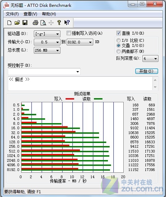Image resolution: width=166 pixels, height=197 pixels.
Task: Click the red 写入 legend swatch
Action: click(70, 99)
